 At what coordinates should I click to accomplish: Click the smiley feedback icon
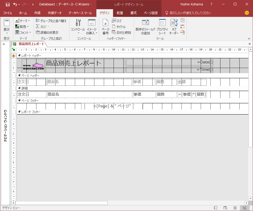[247, 13]
